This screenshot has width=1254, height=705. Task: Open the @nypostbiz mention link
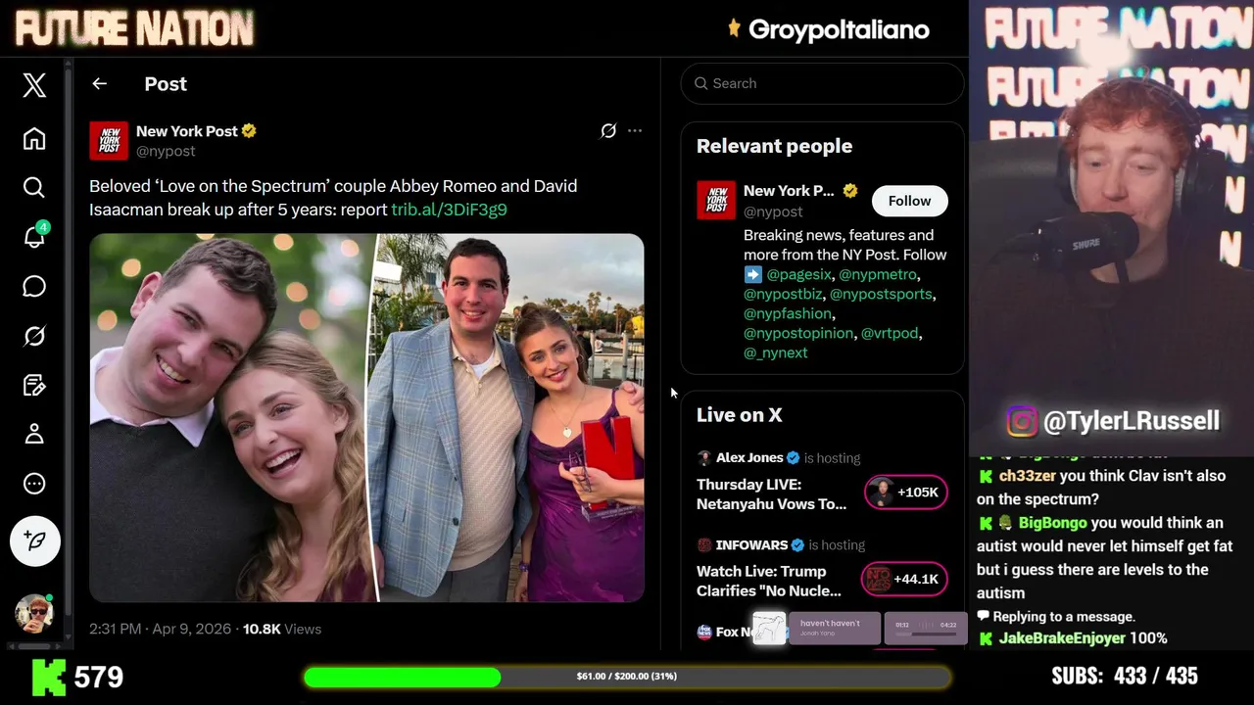click(783, 294)
